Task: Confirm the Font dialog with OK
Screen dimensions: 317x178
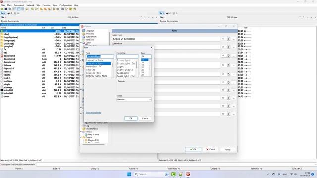Action: (x=131, y=118)
